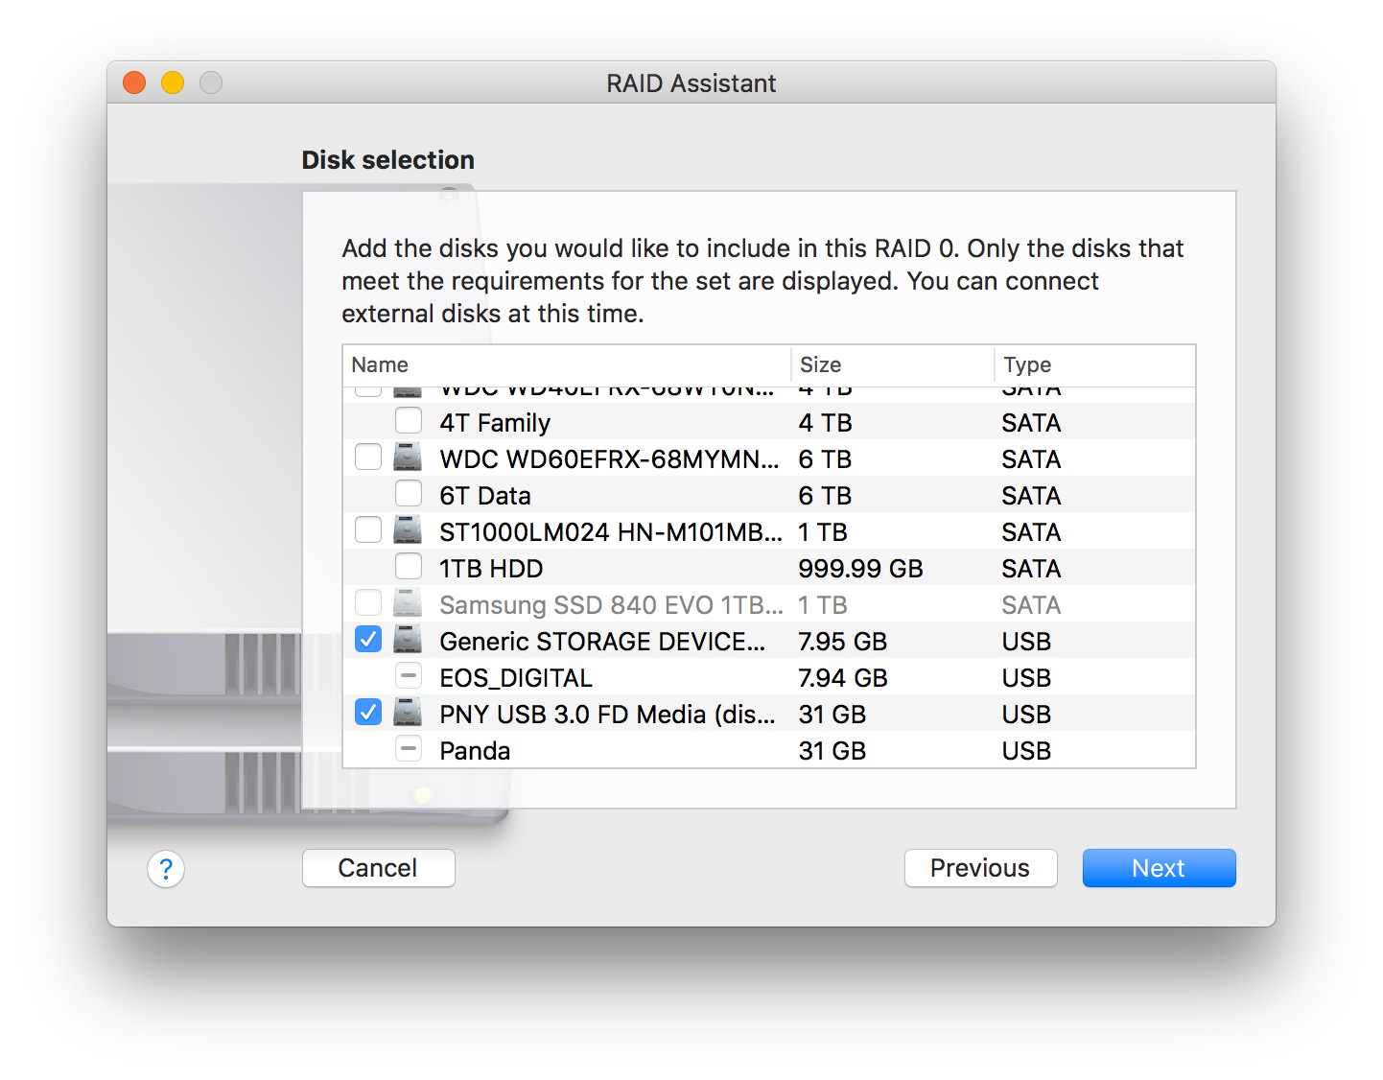The height and width of the screenshot is (1080, 1383).
Task: Check the 1TB HDD volume checkbox
Action: (409, 567)
